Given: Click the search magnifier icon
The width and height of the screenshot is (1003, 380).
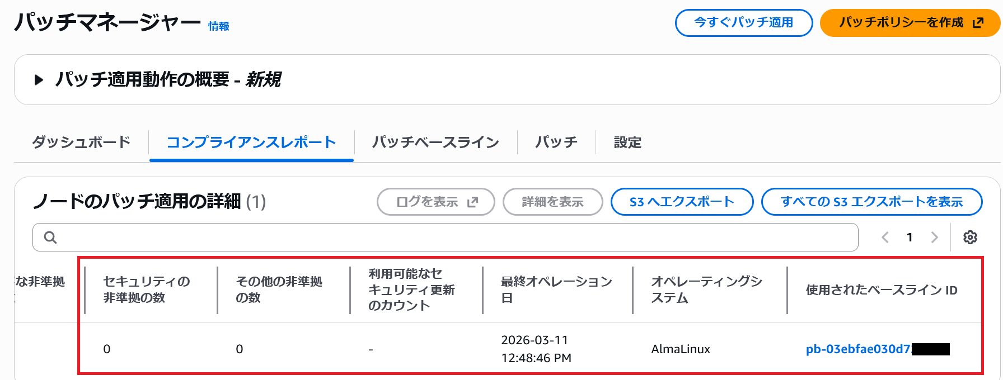Looking at the screenshot, I should [x=50, y=237].
